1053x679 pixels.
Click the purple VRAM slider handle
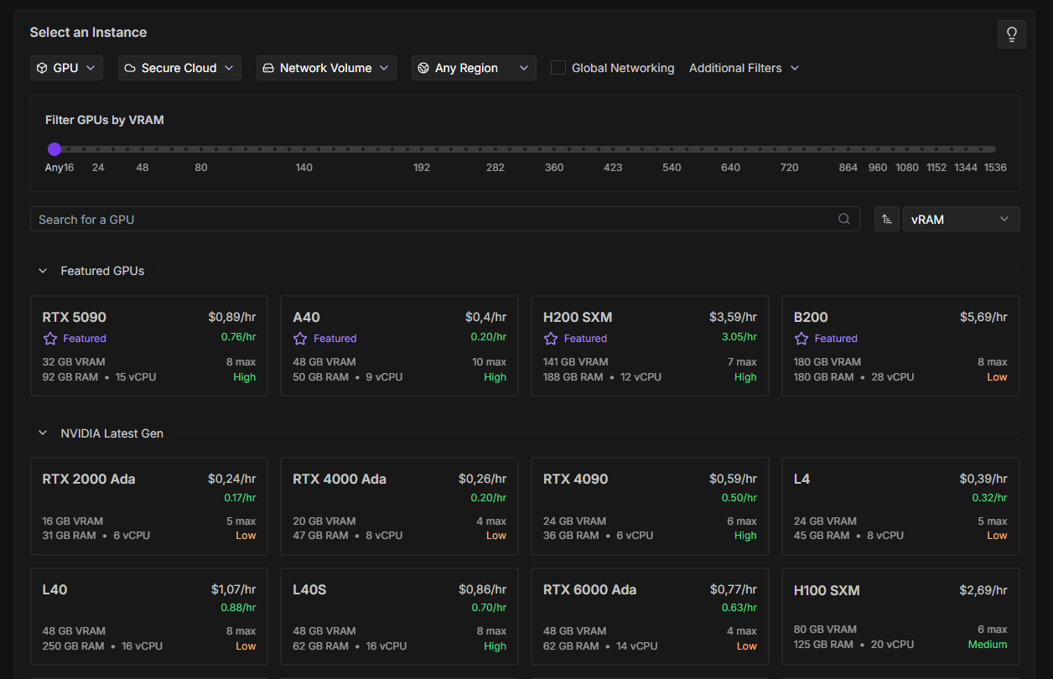54,149
